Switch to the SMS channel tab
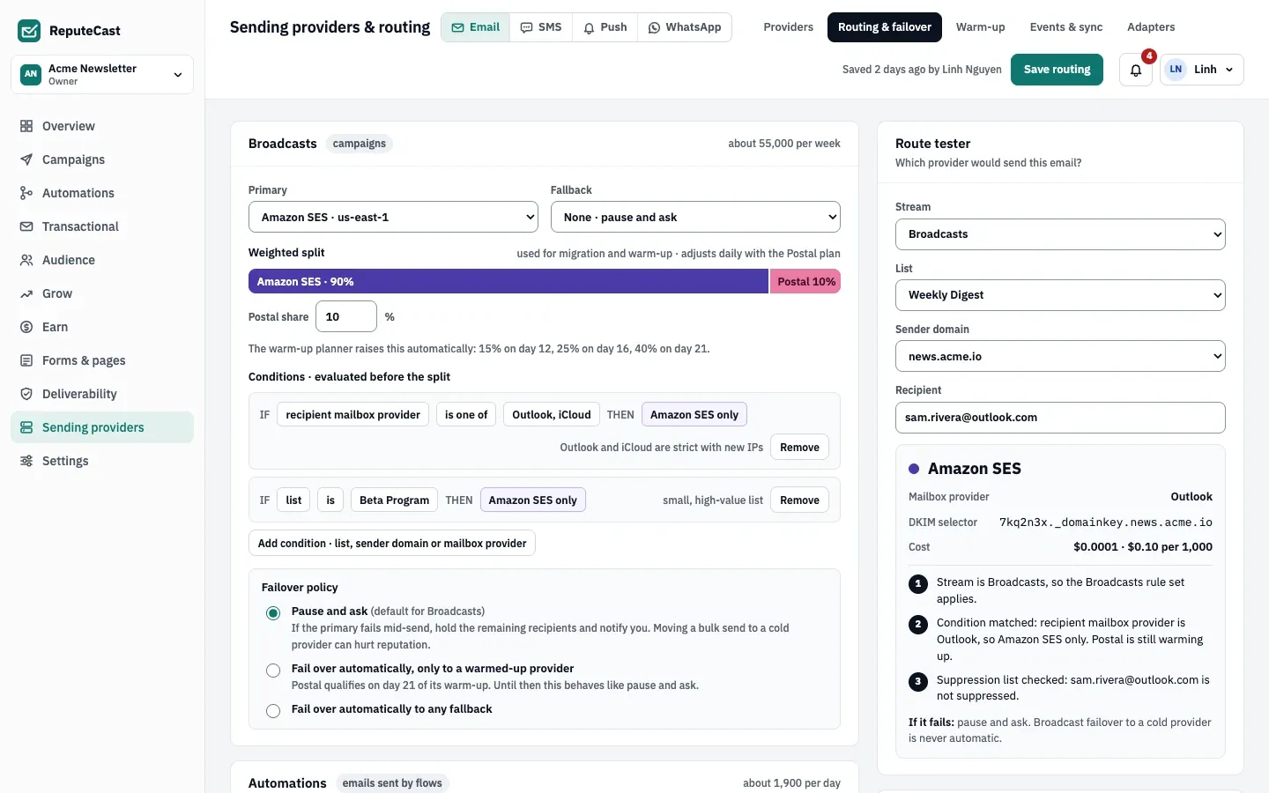 coord(541,27)
